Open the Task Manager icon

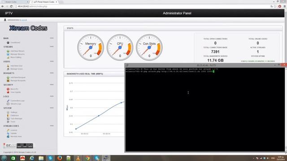[8, 119]
